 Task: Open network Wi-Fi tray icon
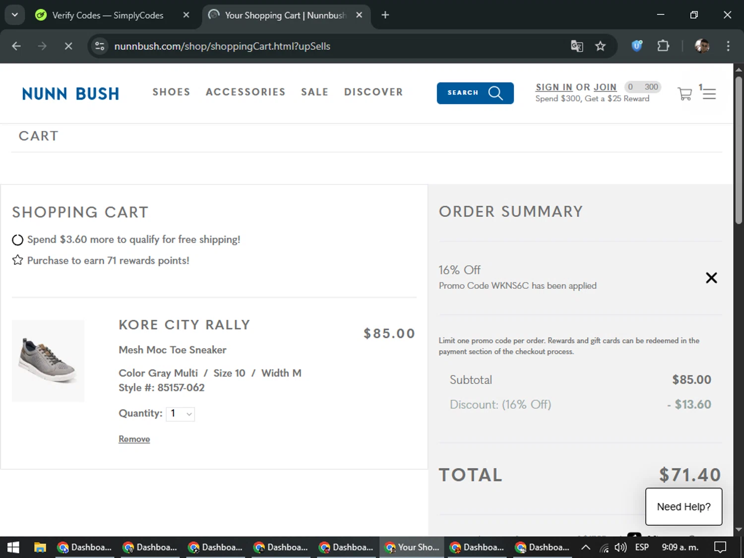604,548
